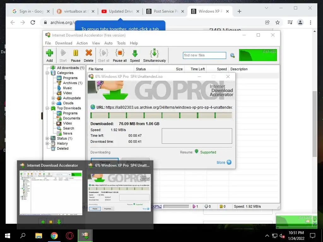Open the Download menu

tap(64, 43)
